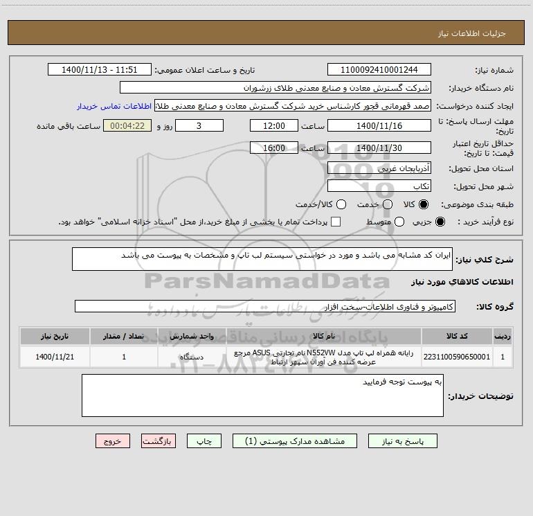
Task: Click the توضیحات خریدار text area
Action: (x=262, y=395)
